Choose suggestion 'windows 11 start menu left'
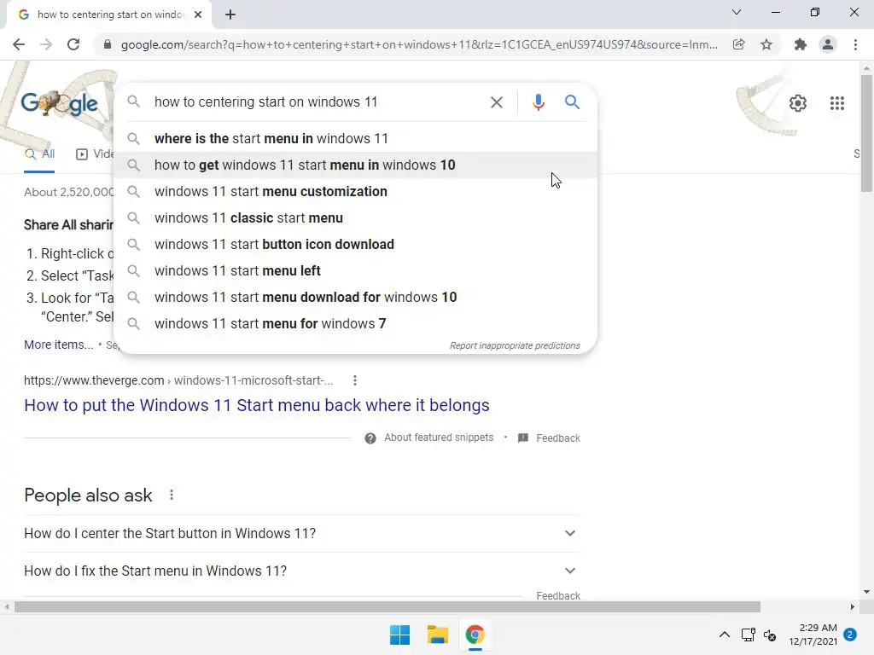The height and width of the screenshot is (655, 874). tap(355, 270)
